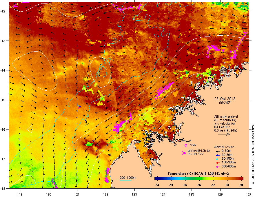Click the magenta 300-600m arrow legend symbol

pyautogui.click(x=218, y=167)
